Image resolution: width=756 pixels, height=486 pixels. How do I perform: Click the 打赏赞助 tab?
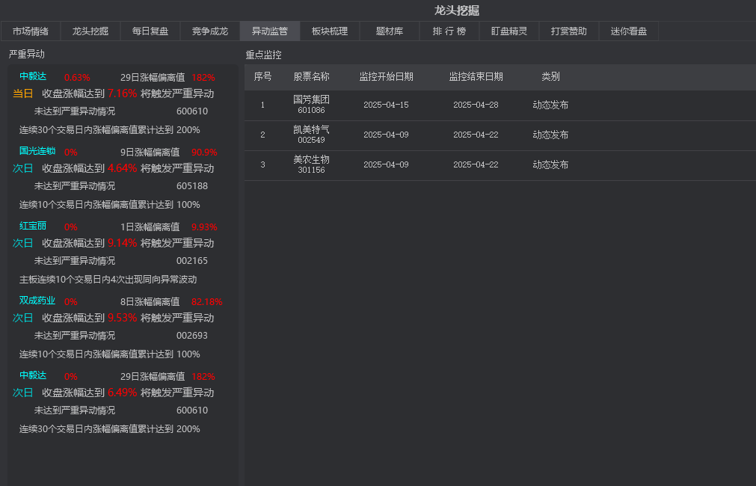pos(569,31)
